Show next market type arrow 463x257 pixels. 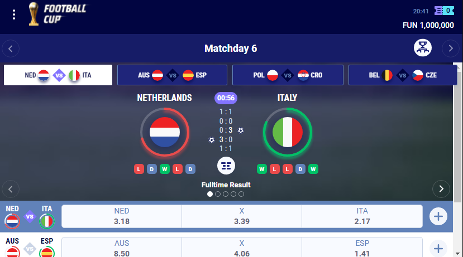pyautogui.click(x=441, y=189)
